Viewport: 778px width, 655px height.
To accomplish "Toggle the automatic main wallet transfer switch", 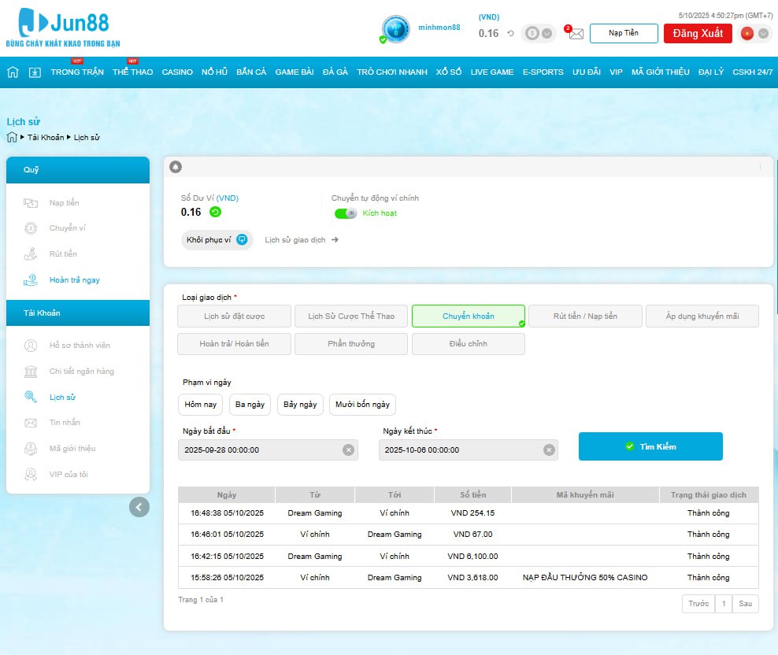I will tap(346, 213).
